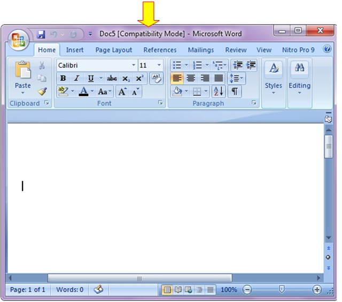Open the View tab
The width and height of the screenshot is (342, 302).
[x=264, y=50]
